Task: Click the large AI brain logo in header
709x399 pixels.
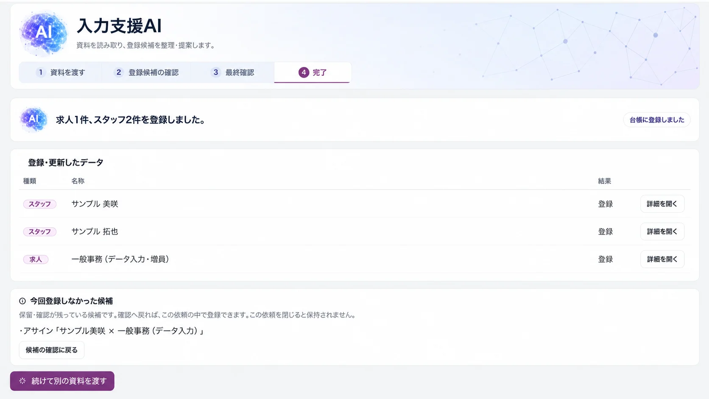Action: click(43, 33)
